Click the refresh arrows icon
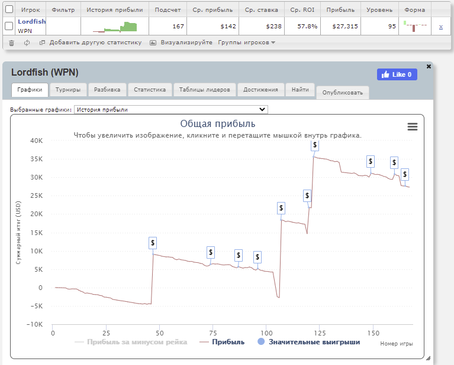Image resolution: width=454 pixels, height=365 pixels. [x=27, y=43]
